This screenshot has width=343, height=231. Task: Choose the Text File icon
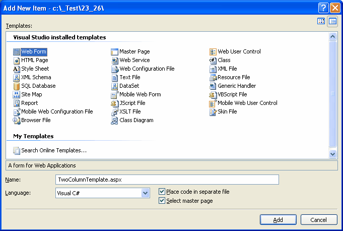[114, 77]
